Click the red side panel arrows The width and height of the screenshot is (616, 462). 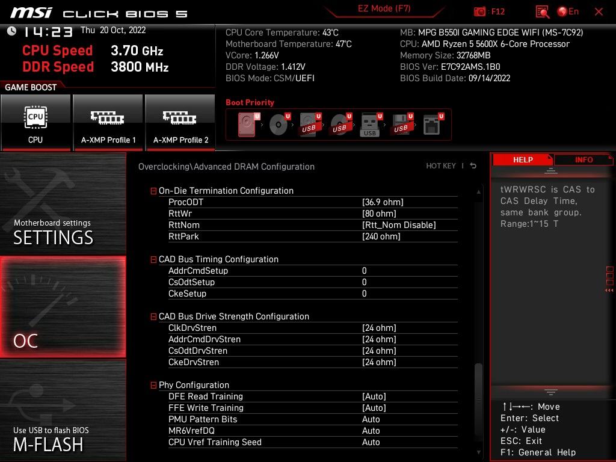click(609, 291)
